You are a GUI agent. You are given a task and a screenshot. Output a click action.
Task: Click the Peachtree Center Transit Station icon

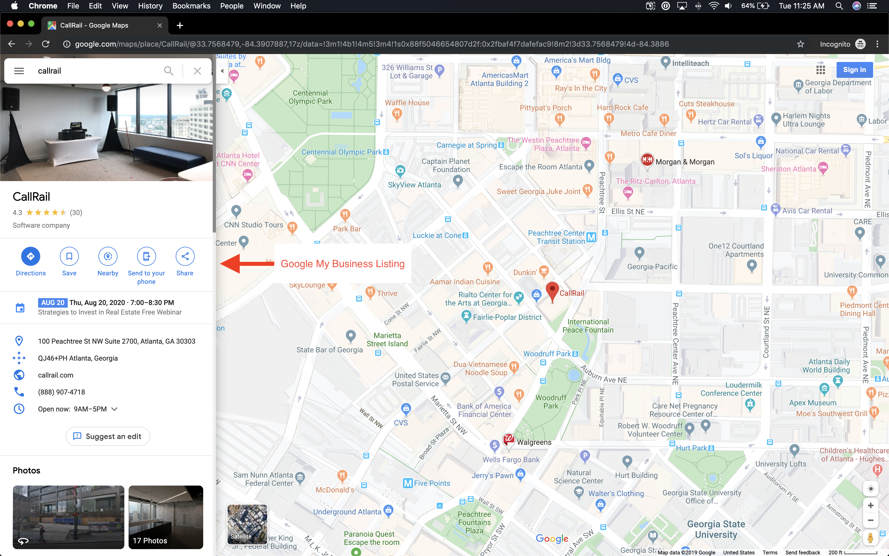pos(591,237)
